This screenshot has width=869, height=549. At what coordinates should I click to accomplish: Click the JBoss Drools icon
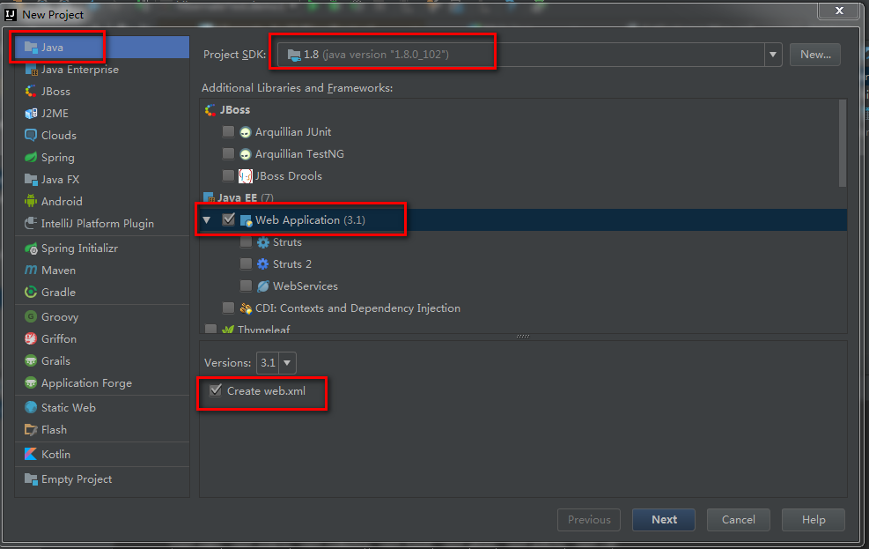tap(246, 176)
